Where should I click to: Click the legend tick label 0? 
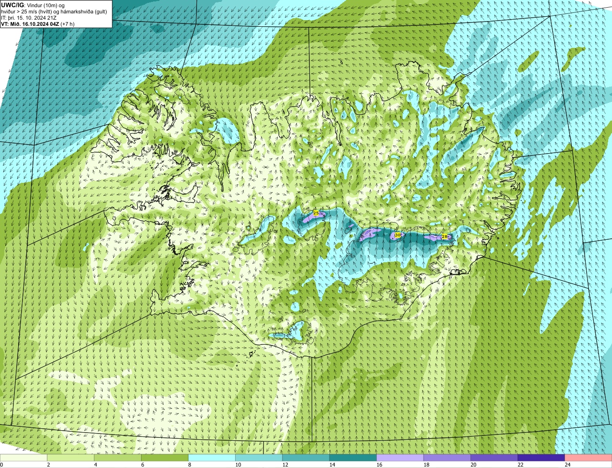pyautogui.click(x=2, y=464)
